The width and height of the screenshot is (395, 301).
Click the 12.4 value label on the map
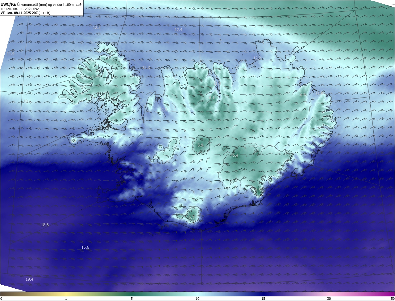178,30
